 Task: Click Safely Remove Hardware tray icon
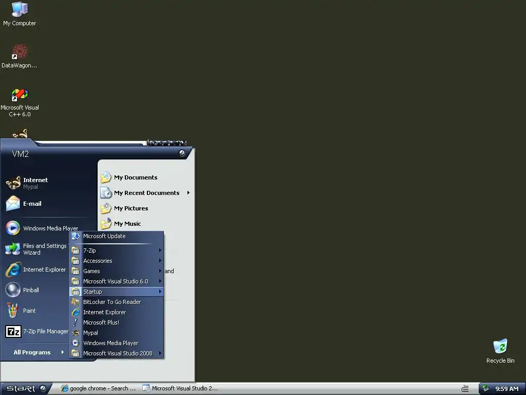point(485,389)
